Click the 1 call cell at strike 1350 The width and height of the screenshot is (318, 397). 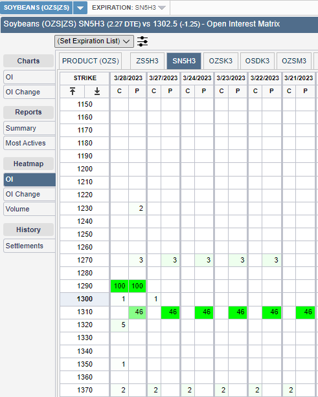coord(119,364)
